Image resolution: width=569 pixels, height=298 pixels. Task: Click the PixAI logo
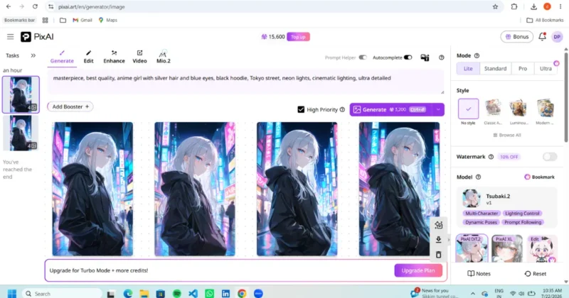(37, 37)
